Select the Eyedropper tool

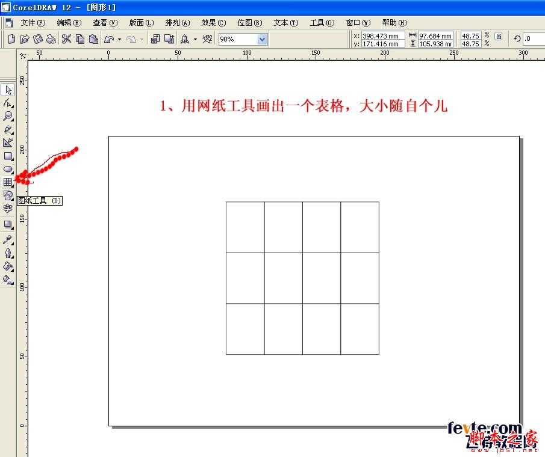point(8,239)
